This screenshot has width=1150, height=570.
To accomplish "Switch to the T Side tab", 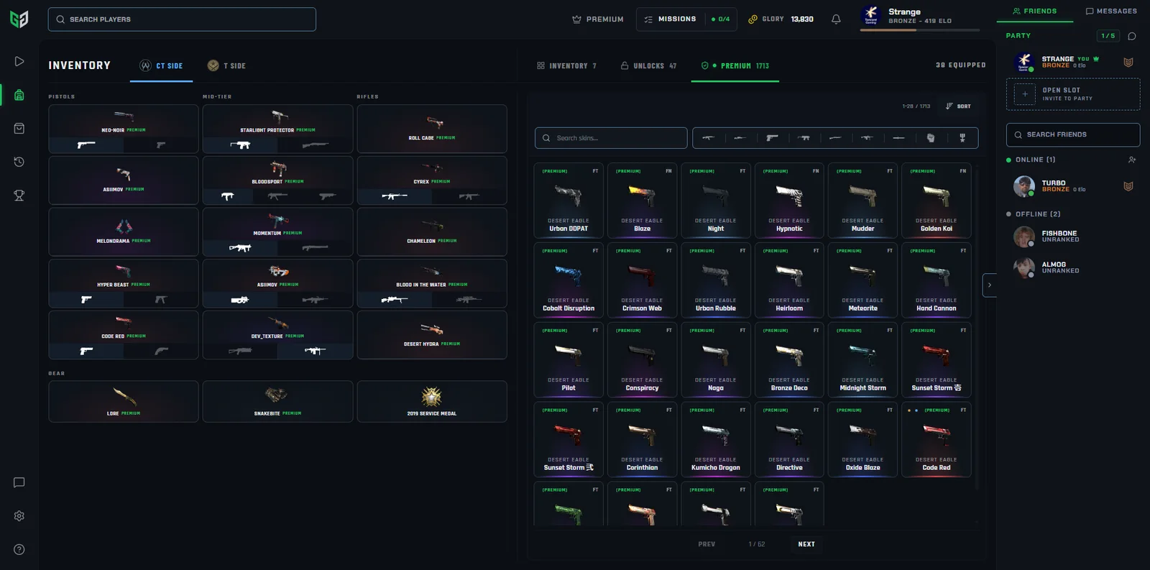I will tap(226, 65).
